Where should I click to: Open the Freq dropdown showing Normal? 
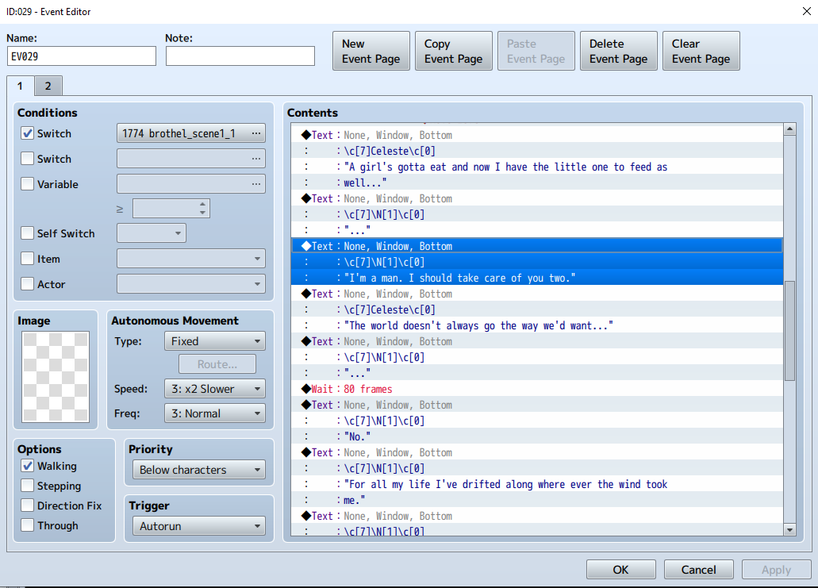click(215, 413)
